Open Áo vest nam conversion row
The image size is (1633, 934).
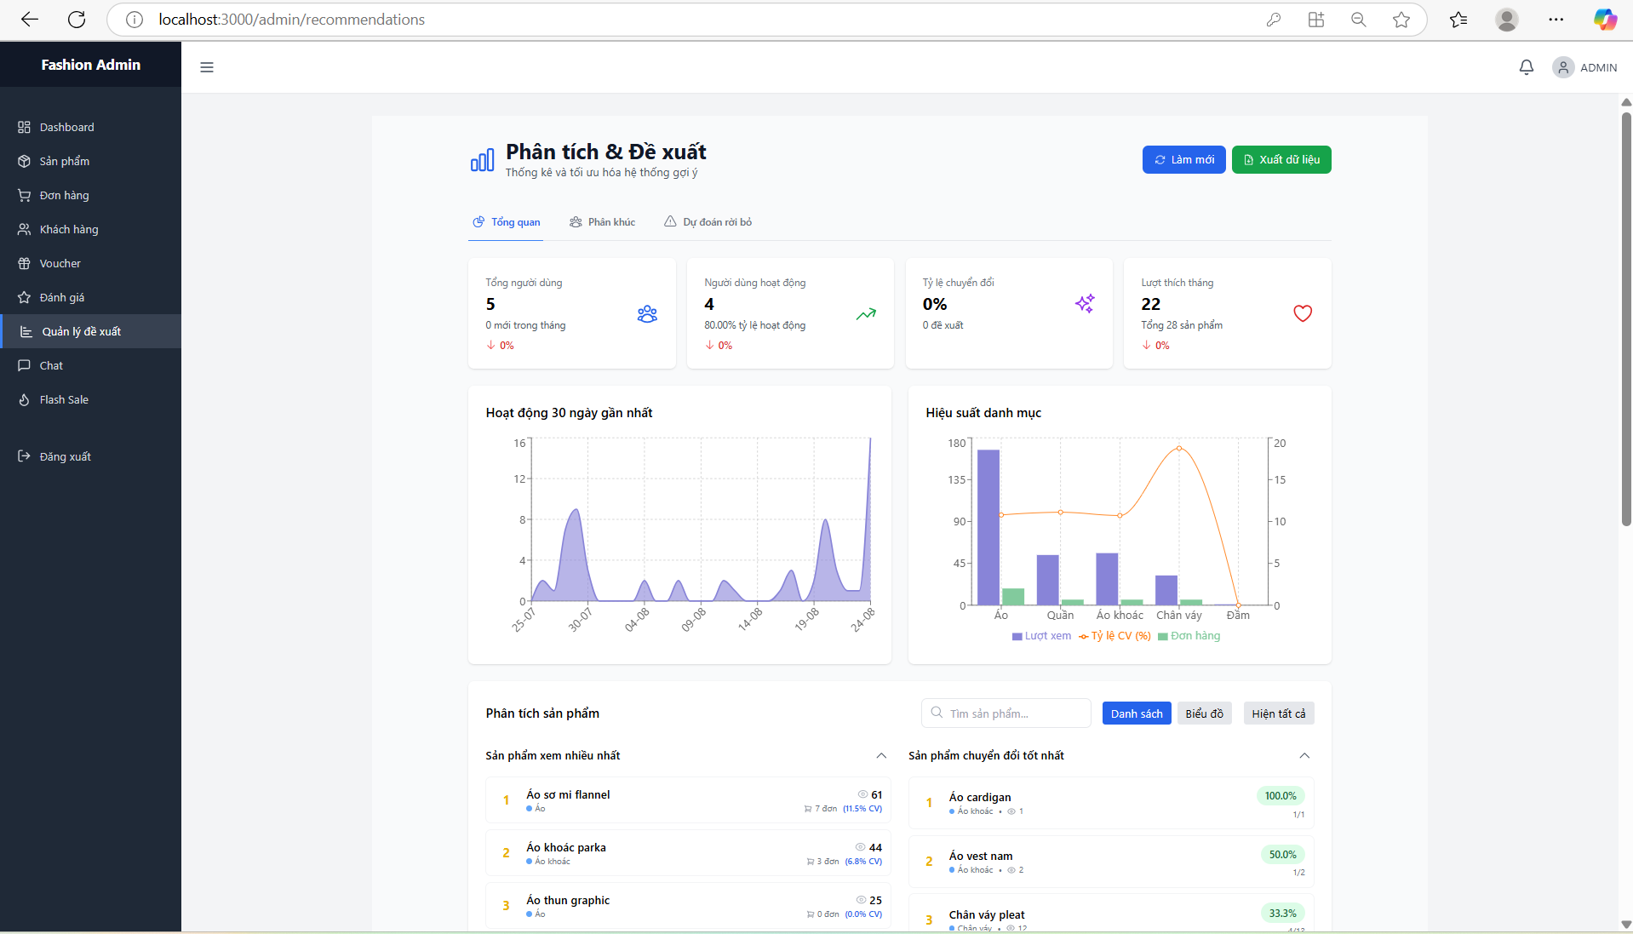[1111, 862]
